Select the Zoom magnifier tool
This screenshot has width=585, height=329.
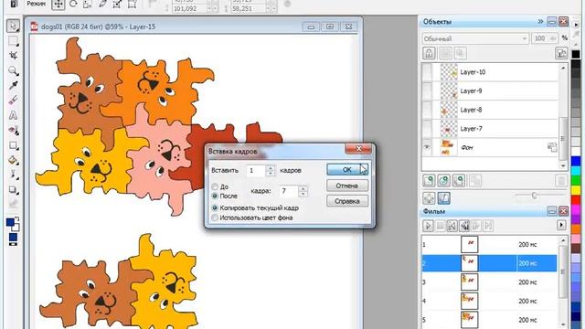click(13, 70)
